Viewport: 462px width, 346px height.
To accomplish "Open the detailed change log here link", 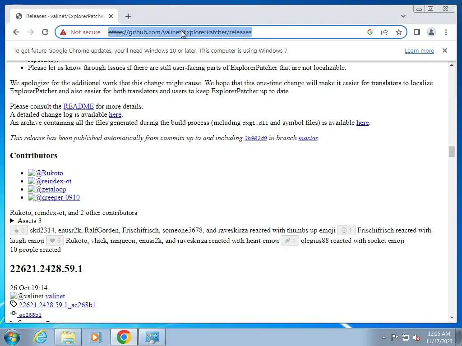I will point(115,114).
